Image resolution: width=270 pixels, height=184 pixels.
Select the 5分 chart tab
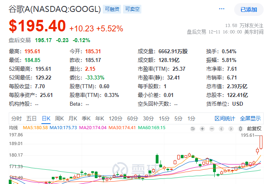[x=178, y=118]
